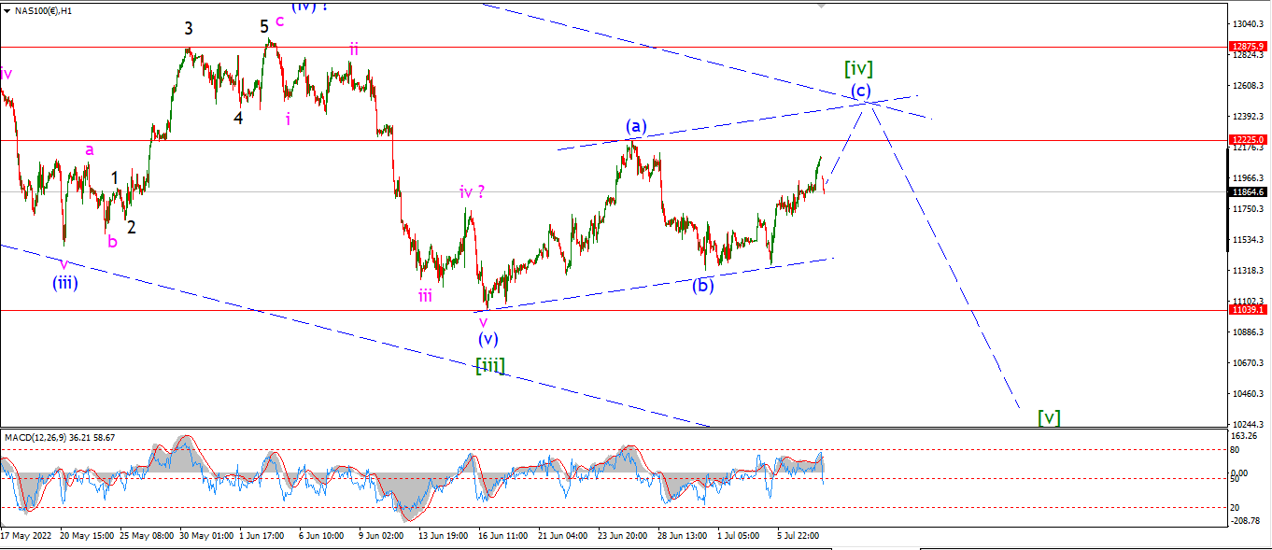1272x550 pixels.
Task: Click the 5 Jul 22:00 time axis label
Action: coord(799,536)
